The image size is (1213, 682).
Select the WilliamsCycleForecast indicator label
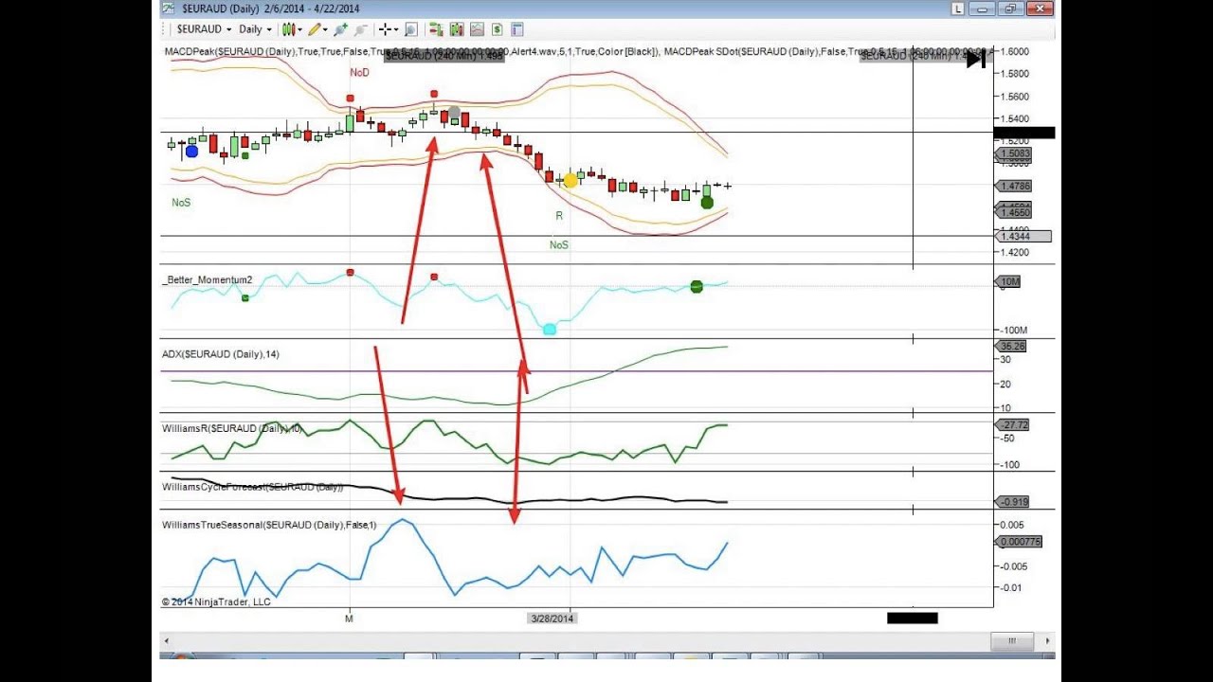pos(253,487)
